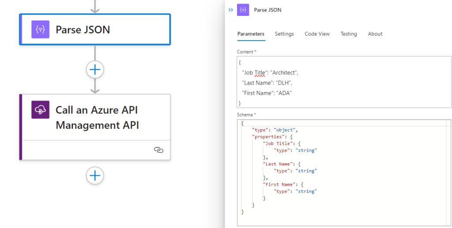The height and width of the screenshot is (228, 452).
Task: Add a step after Parse JSON
Action: 95,69
